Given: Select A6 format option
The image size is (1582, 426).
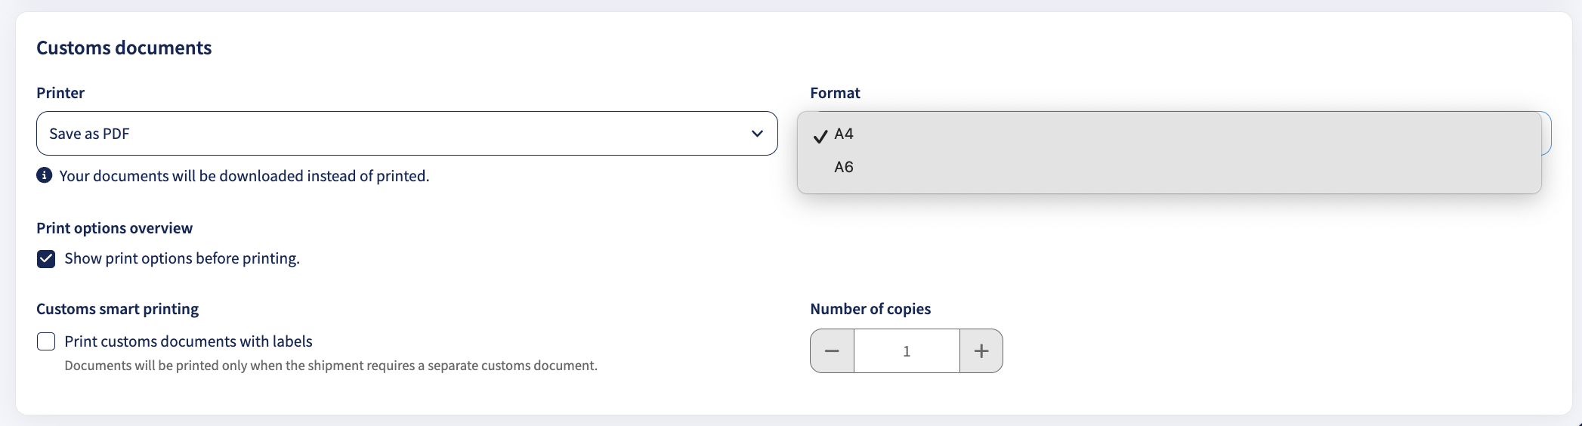Looking at the screenshot, I should (x=1169, y=167).
